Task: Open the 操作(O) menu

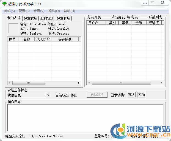Action: pyautogui.click(x=54, y=11)
